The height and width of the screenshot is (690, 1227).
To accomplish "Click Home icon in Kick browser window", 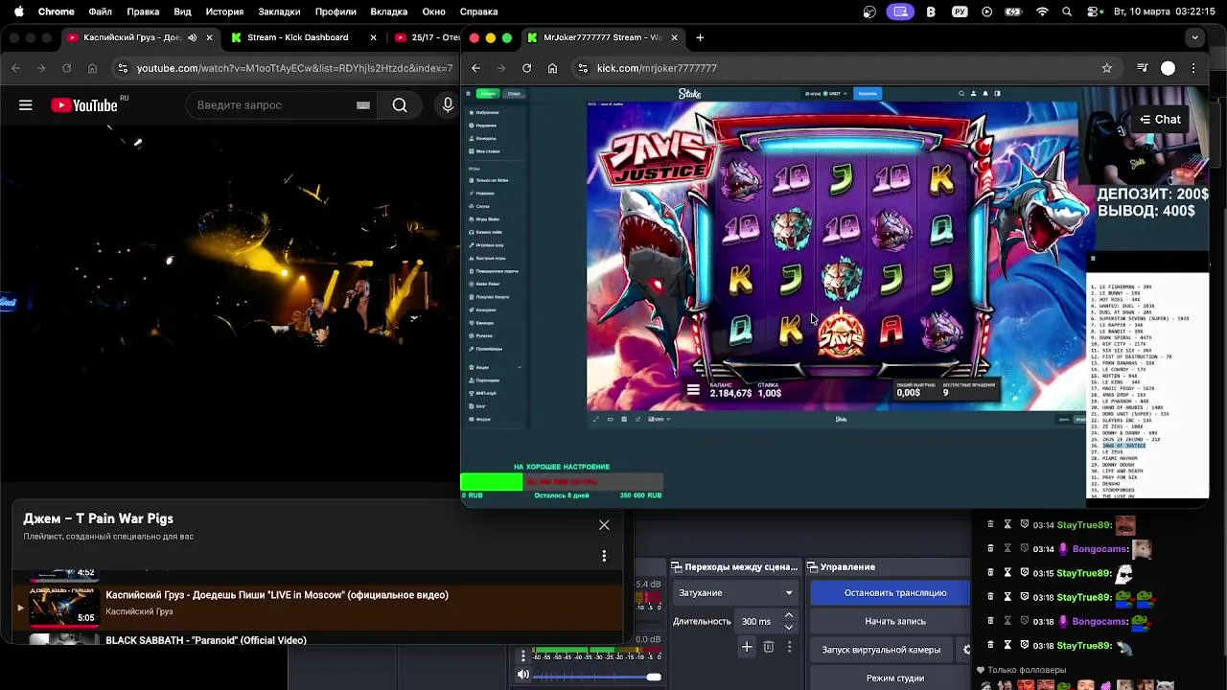I will pos(552,68).
